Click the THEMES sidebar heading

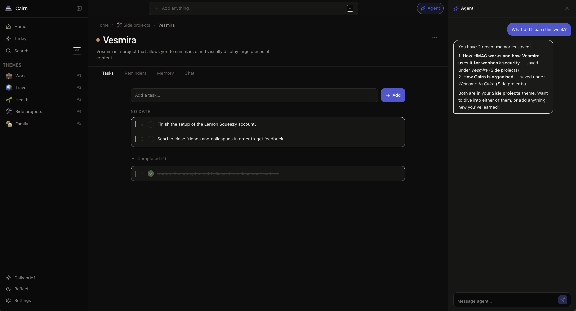[x=12, y=65]
